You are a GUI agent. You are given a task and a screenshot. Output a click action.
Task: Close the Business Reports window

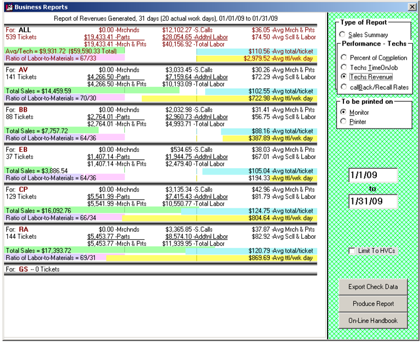pos(412,7)
